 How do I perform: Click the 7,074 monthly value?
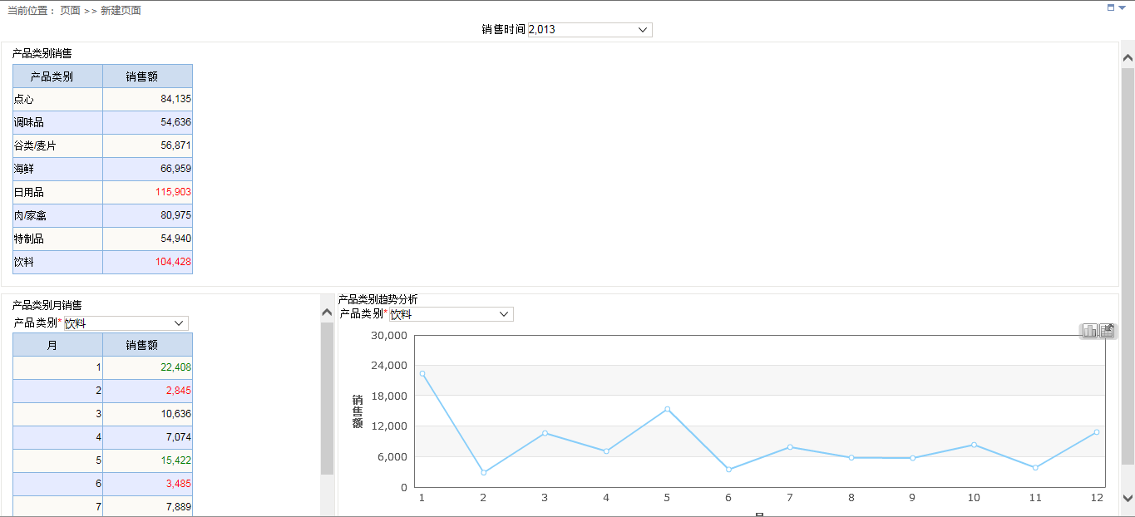178,436
